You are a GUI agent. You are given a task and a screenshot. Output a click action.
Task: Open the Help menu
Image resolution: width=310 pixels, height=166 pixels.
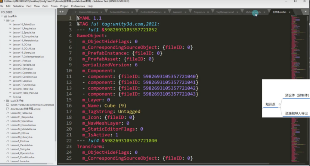click(90, 6)
